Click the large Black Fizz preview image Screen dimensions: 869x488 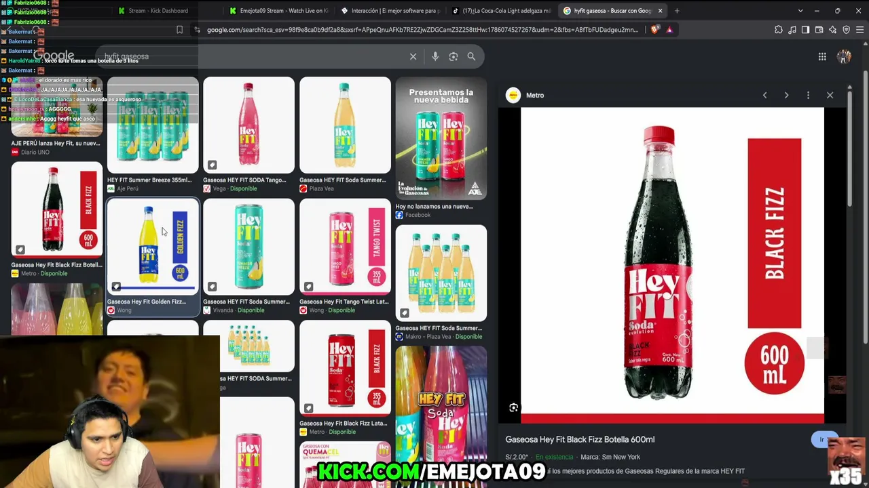(x=672, y=266)
